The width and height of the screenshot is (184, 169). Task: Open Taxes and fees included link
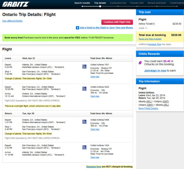pyautogui.click(x=150, y=39)
